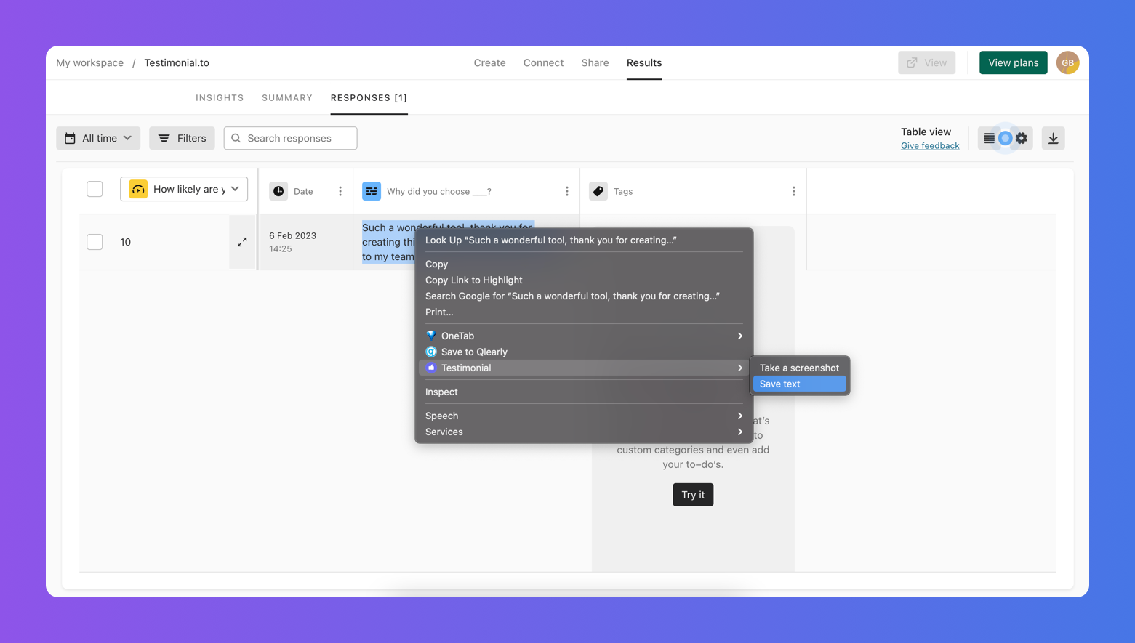Screen dimensions: 1135x643
Task: Switch to the Summary tab
Action: click(287, 97)
